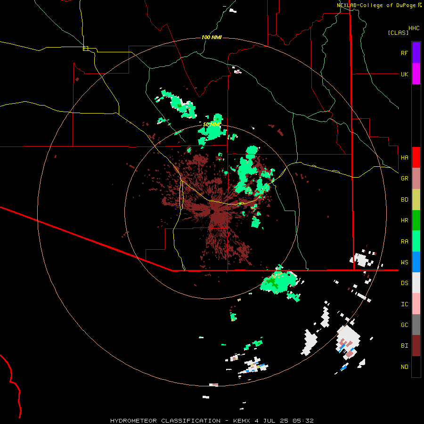Screen dimensions: 424x424
Task: Select the yellow BD legend swatch
Action: tap(416, 200)
